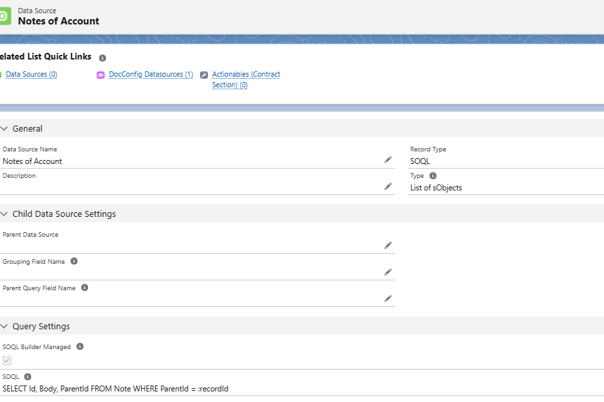604x402 pixels.
Task: Show help info for SOQL Builder Managed
Action: [x=80, y=346]
